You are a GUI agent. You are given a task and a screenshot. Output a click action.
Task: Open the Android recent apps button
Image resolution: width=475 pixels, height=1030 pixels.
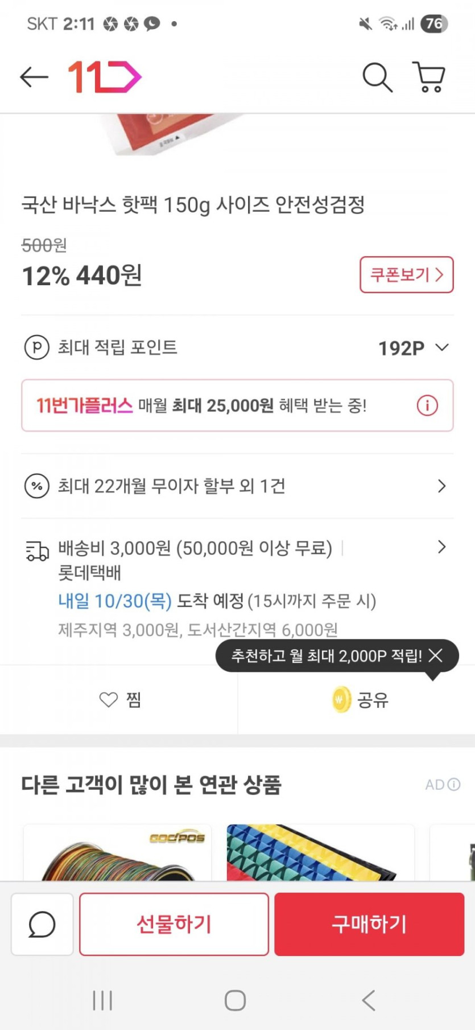click(102, 1000)
